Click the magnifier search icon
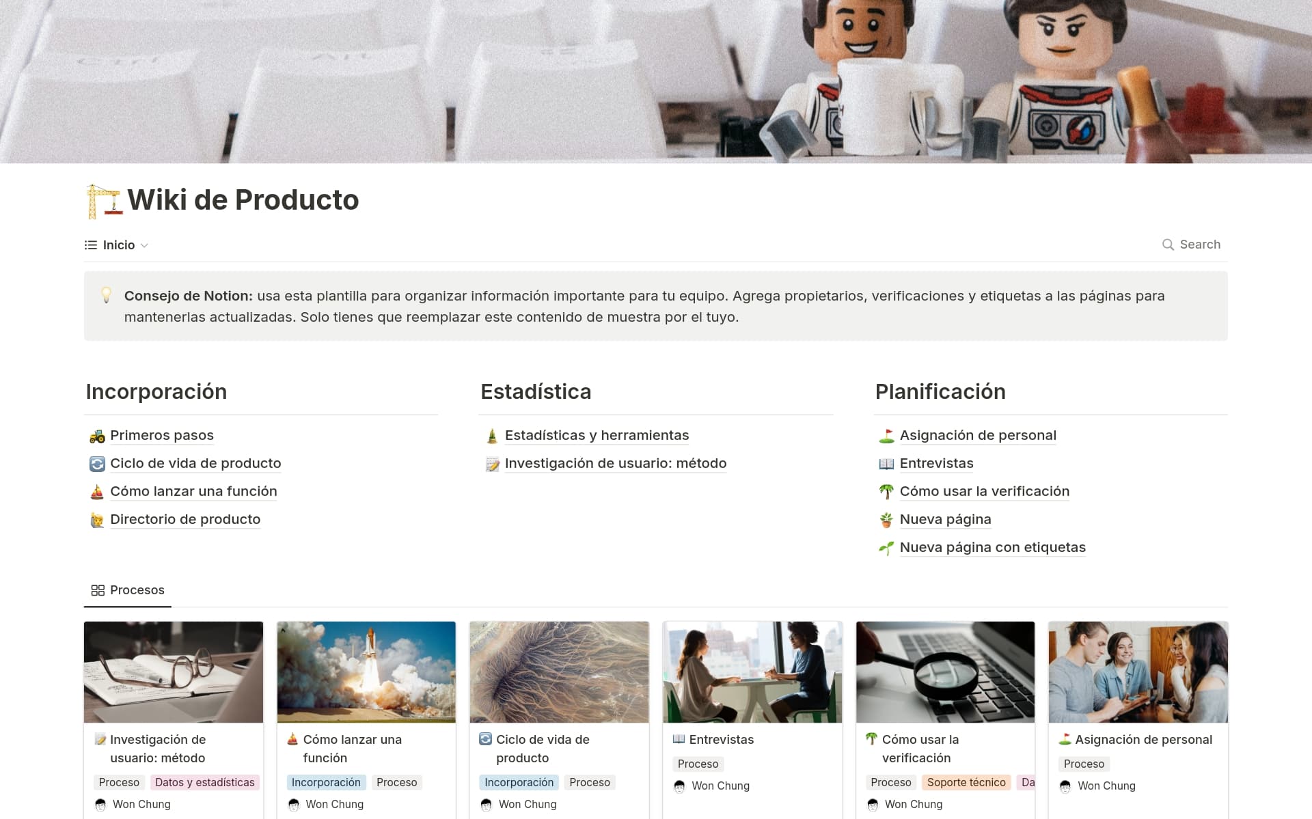The image size is (1312, 819). (1168, 245)
